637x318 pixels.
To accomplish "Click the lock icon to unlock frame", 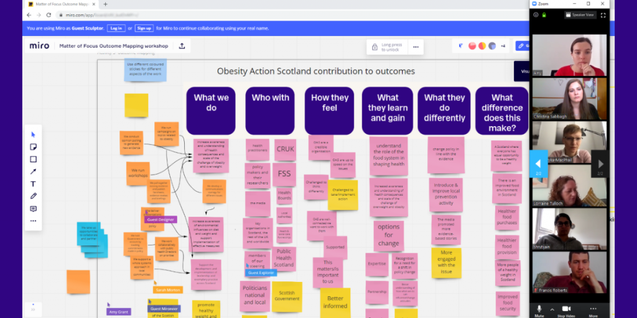I will pyautogui.click(x=374, y=47).
